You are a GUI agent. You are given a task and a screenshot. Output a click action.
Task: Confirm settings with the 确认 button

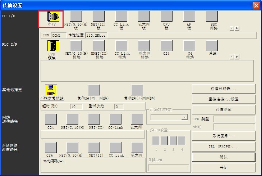pyautogui.click(x=224, y=157)
